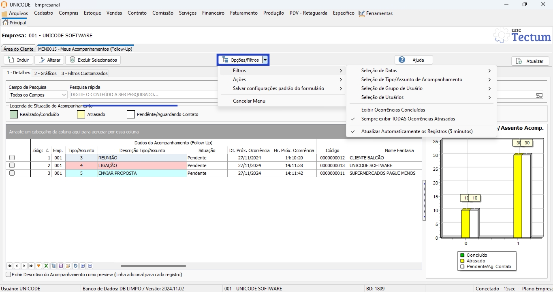Click the purple save diskette icon
This screenshot has height=292, width=553.
click(61, 266)
